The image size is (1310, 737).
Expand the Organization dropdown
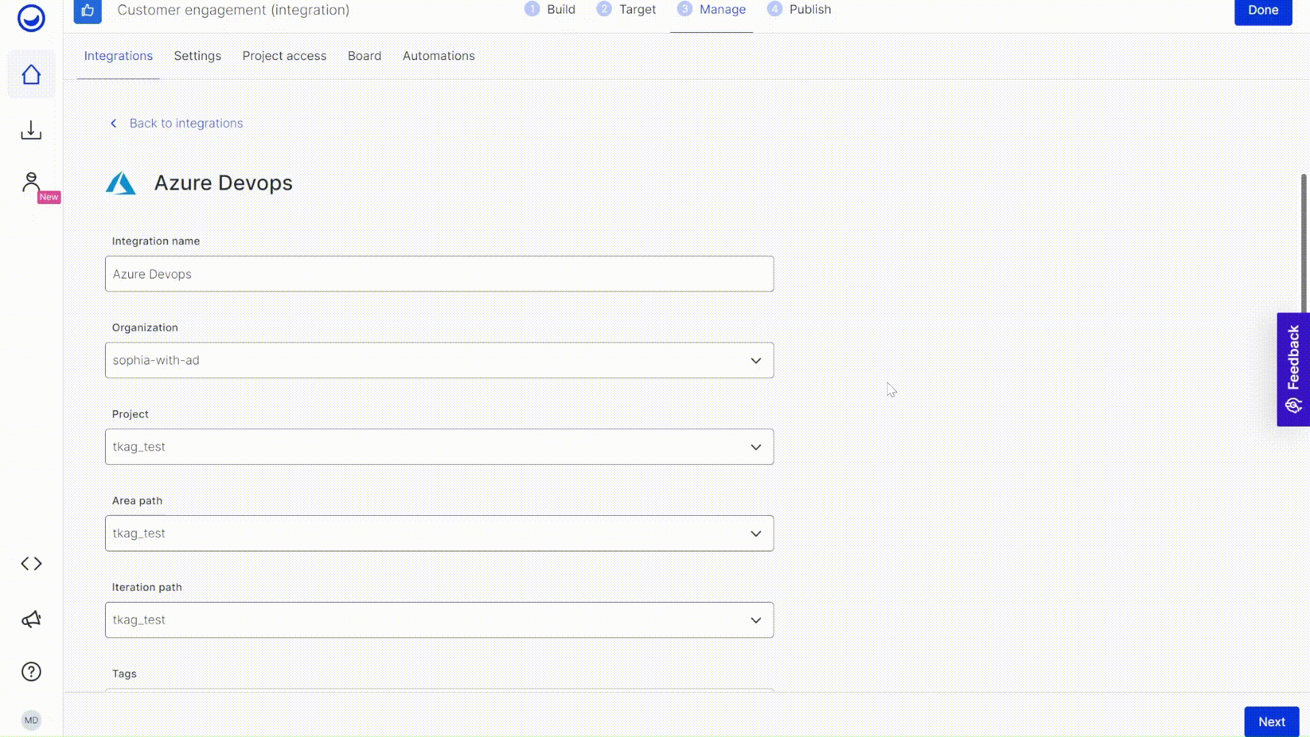(x=439, y=360)
